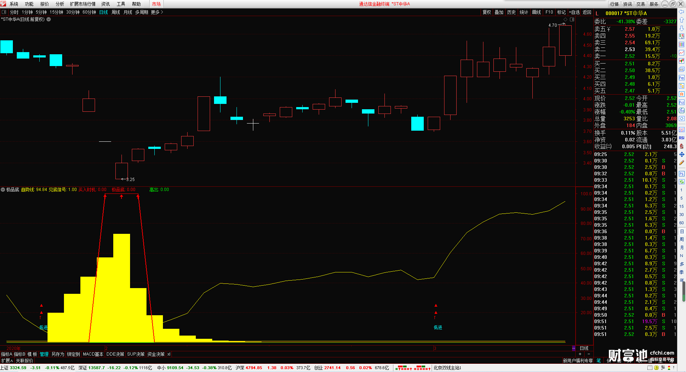
Task: Click the zoom out '−' chart button
Action: [x=588, y=354]
